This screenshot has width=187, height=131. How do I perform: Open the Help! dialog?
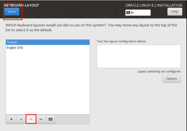pyautogui.click(x=175, y=12)
